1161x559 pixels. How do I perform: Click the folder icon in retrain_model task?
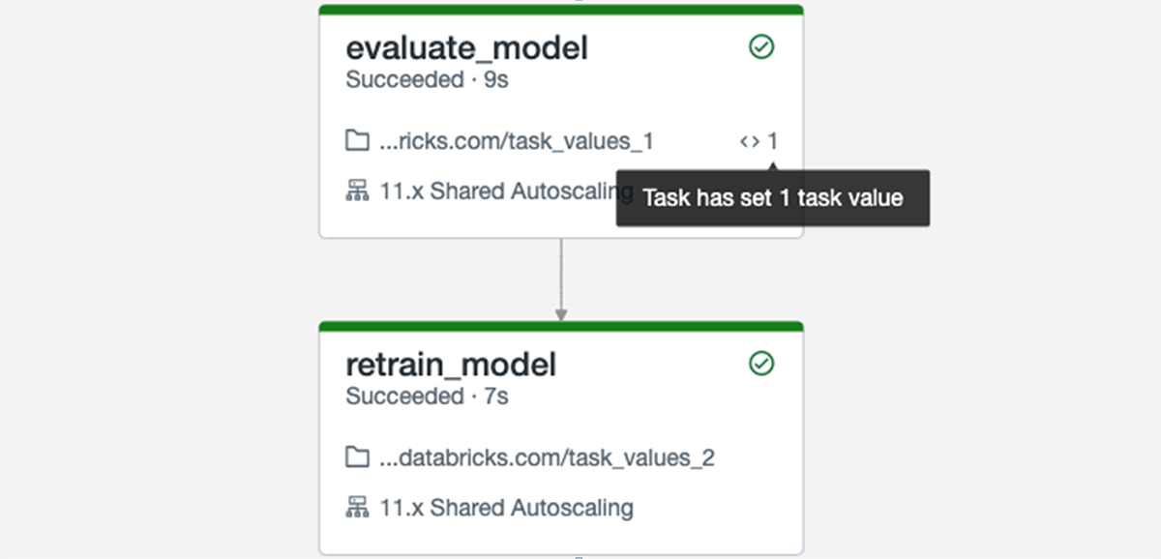point(357,457)
